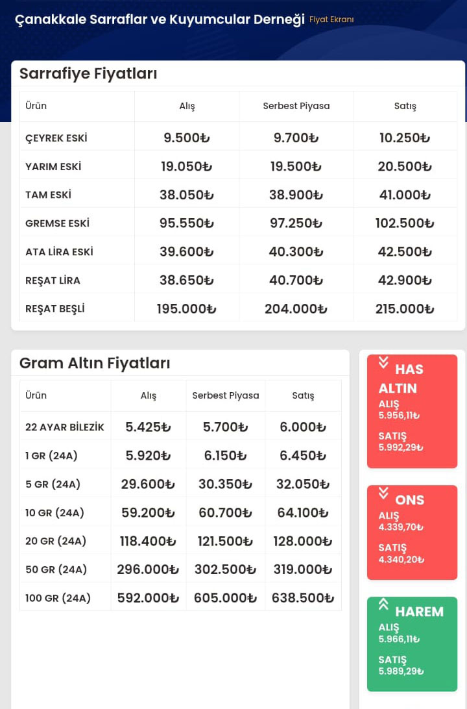Click the TAM ESKİ serbest piyasa price 38.900₺
Image resolution: width=467 pixels, height=709 pixels.
pos(296,195)
